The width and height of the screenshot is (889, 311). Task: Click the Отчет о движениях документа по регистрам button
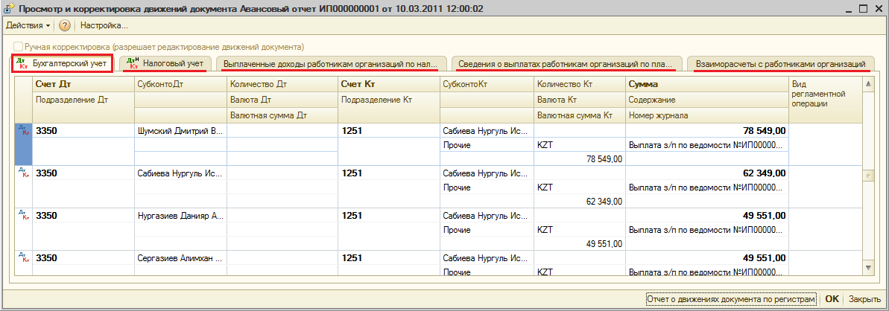(731, 299)
